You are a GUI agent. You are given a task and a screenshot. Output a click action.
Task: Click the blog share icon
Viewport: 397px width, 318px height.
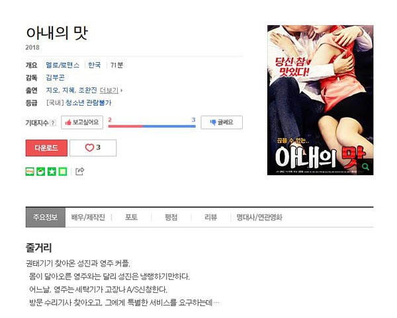tap(30, 171)
